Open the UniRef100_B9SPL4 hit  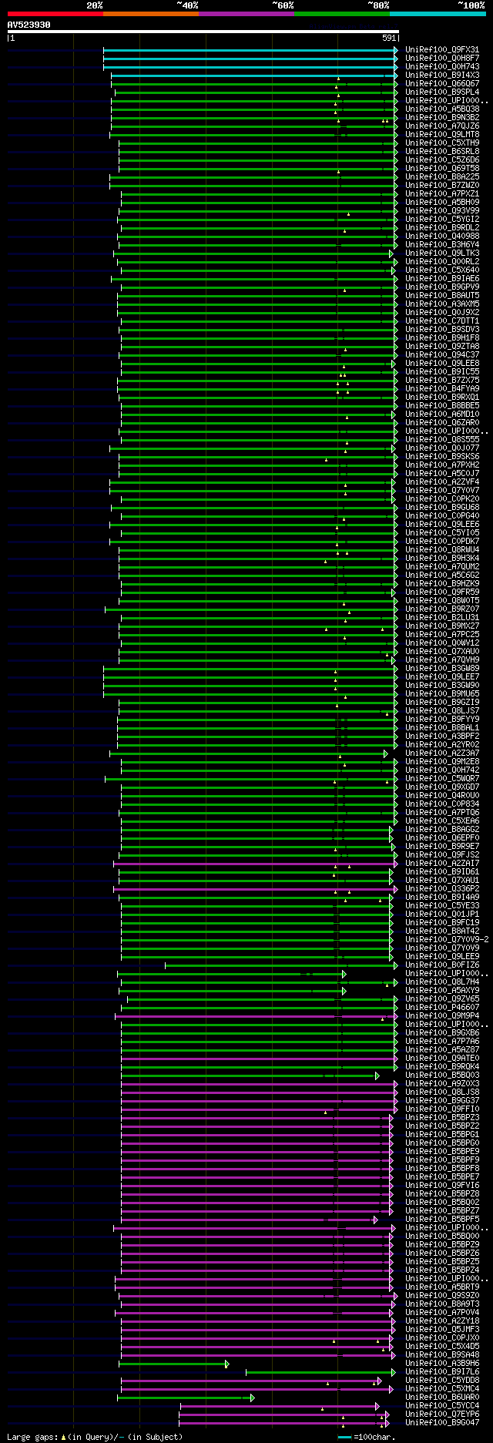pyautogui.click(x=442, y=92)
